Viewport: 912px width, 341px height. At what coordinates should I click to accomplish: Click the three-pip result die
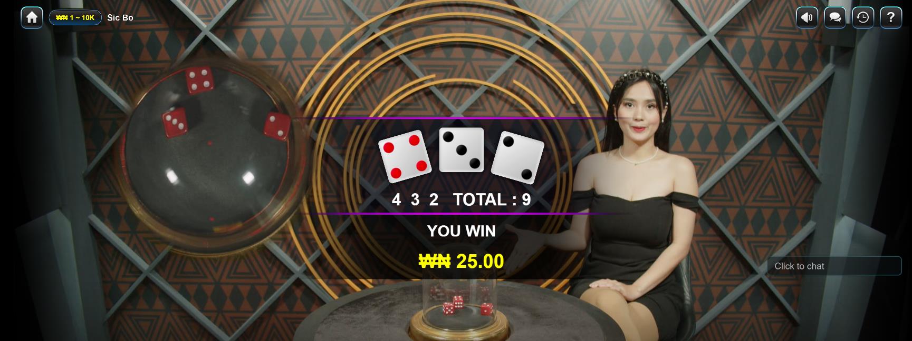[462, 149]
